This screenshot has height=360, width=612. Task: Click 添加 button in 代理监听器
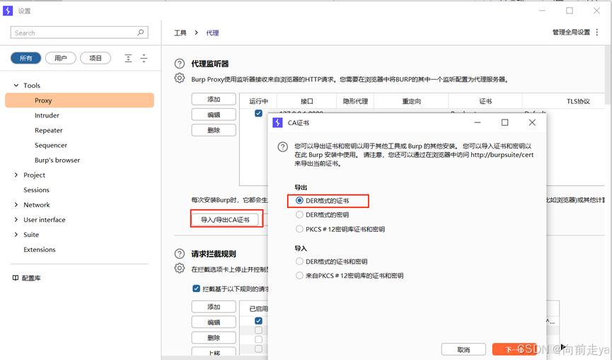(x=214, y=99)
